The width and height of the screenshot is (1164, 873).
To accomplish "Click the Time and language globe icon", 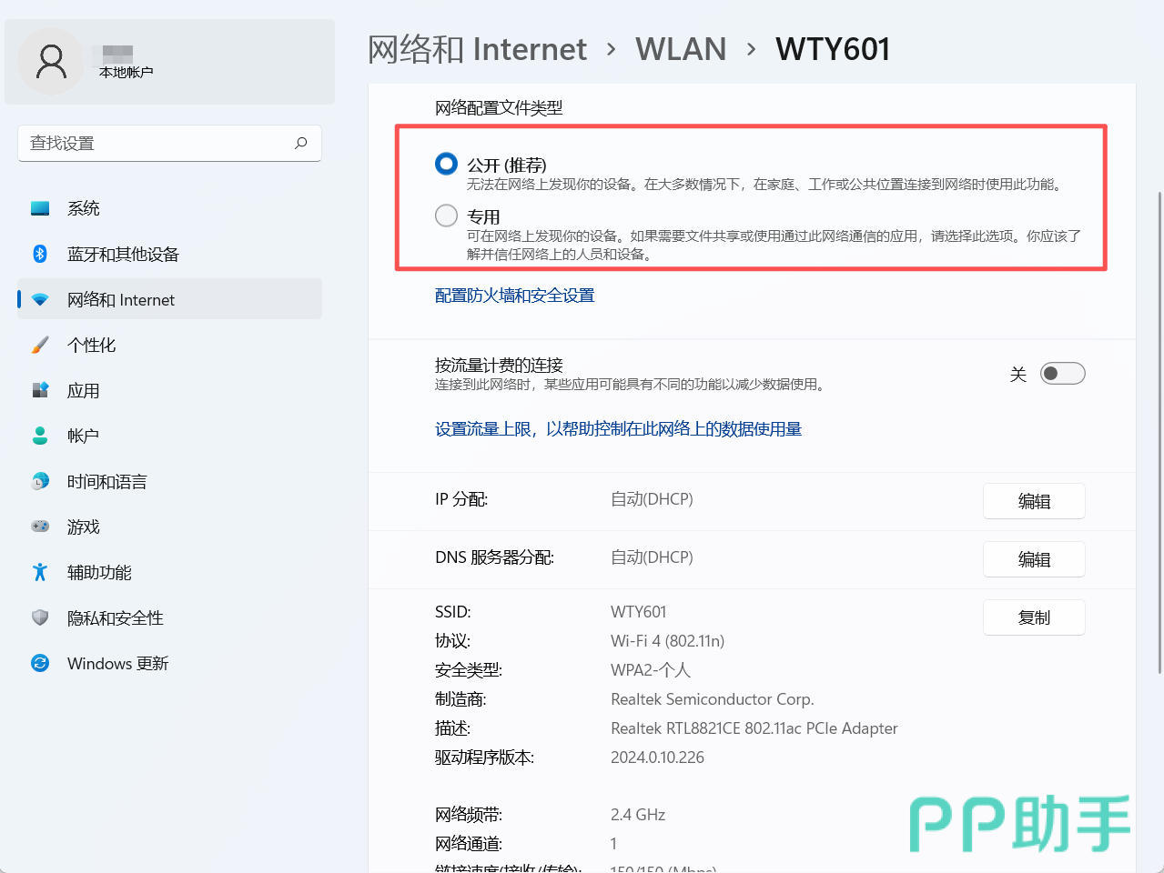I will 40,481.
